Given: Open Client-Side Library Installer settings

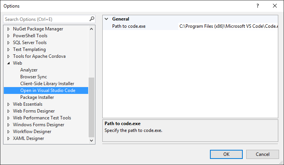Looking at the screenshot, I should click(x=47, y=84).
